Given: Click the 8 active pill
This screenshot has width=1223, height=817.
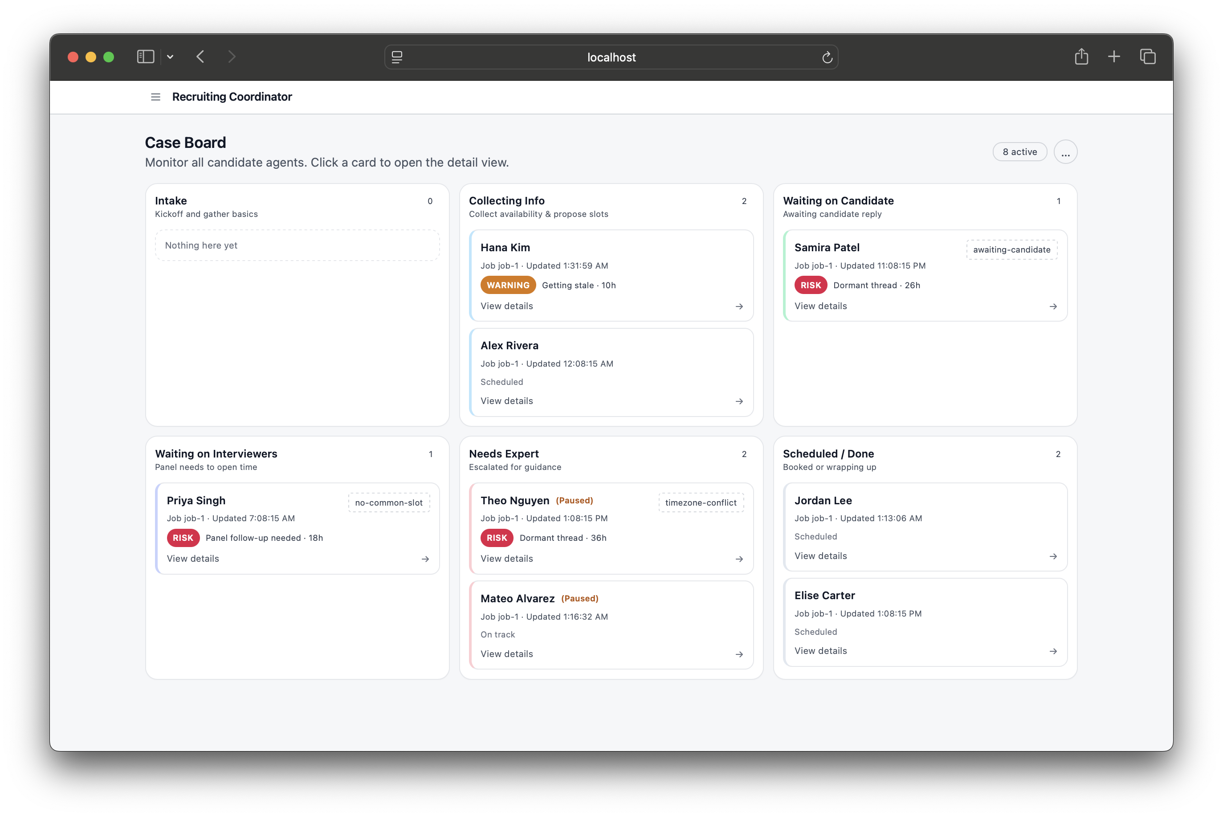Looking at the screenshot, I should tap(1019, 151).
